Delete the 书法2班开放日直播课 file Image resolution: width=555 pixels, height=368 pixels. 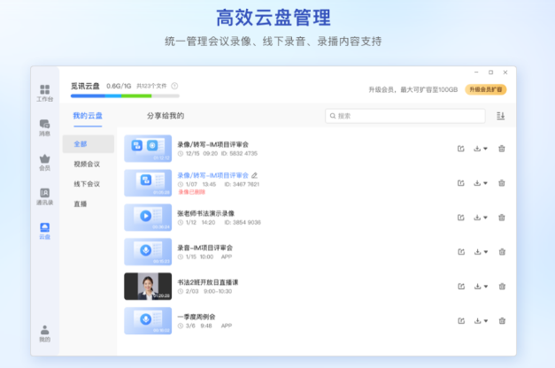click(502, 287)
